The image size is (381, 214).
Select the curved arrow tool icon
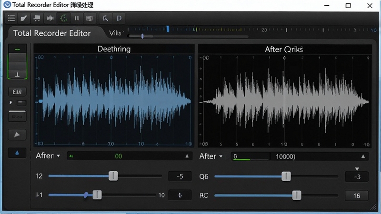[x=105, y=18]
